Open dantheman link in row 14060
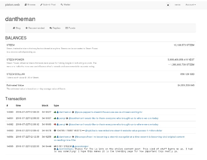 point(65,112)
